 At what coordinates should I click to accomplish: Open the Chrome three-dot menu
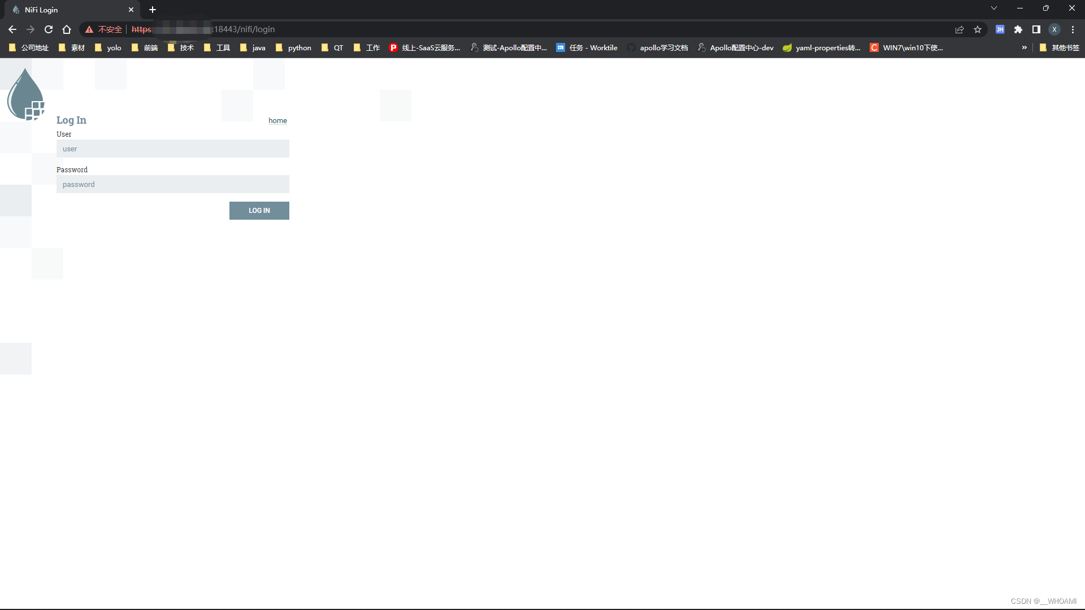(x=1073, y=29)
